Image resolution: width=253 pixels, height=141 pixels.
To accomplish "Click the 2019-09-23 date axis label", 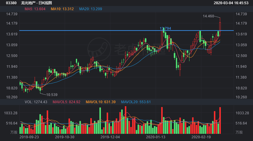I will (29, 137).
